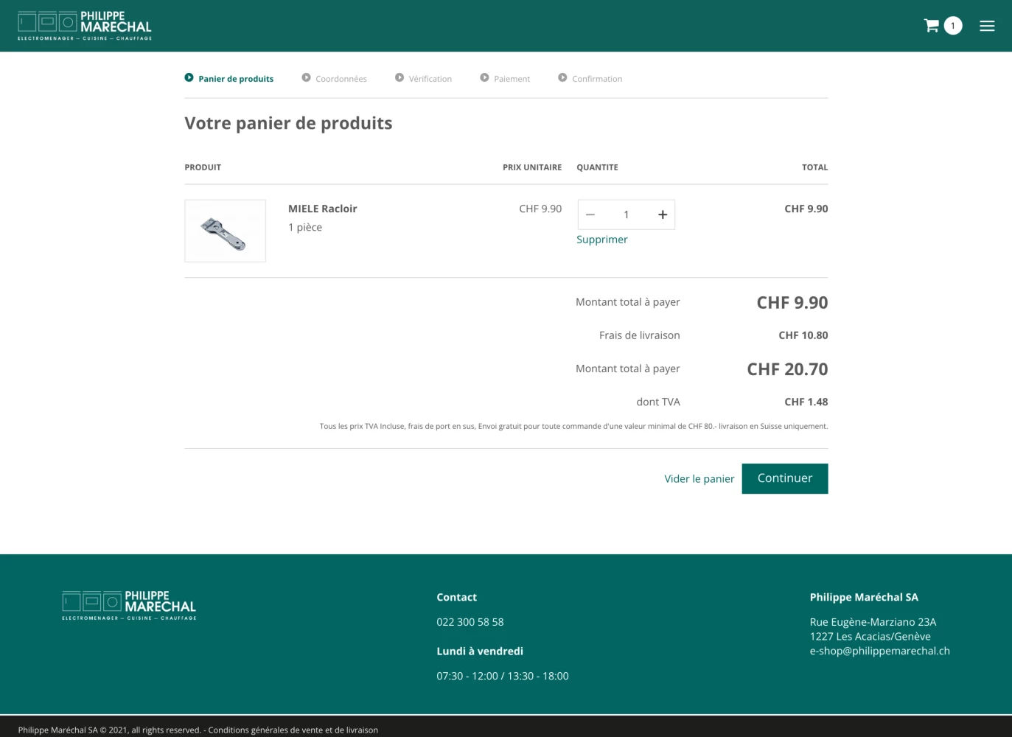Viewport: 1012px width, 737px height.
Task: Increase quantity with the plus button
Action: pos(663,214)
